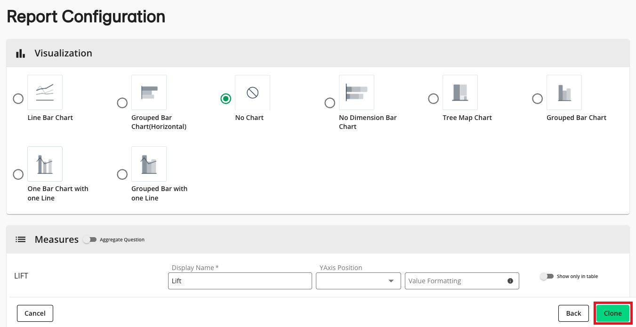Open the YAxis Position dropdown
The image size is (636, 327).
pyautogui.click(x=358, y=281)
